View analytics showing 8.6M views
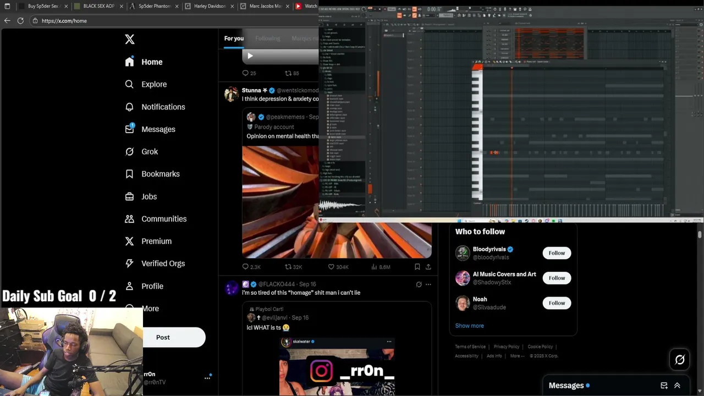 pyautogui.click(x=381, y=267)
